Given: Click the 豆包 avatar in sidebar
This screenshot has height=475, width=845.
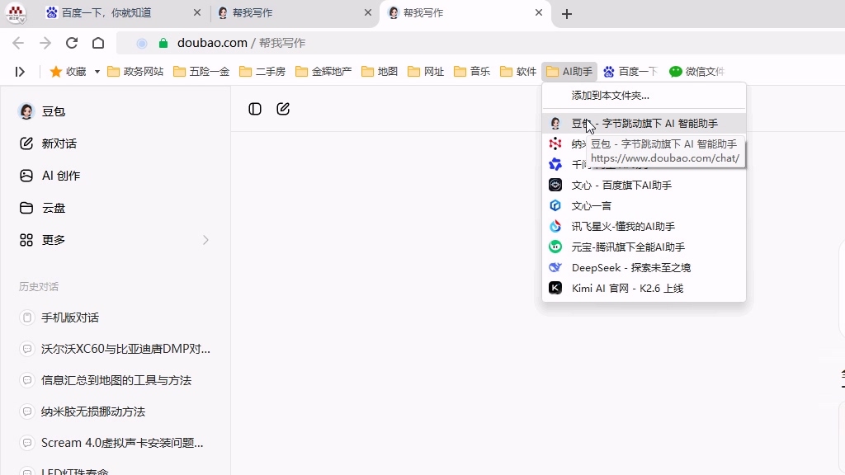Looking at the screenshot, I should tap(26, 111).
